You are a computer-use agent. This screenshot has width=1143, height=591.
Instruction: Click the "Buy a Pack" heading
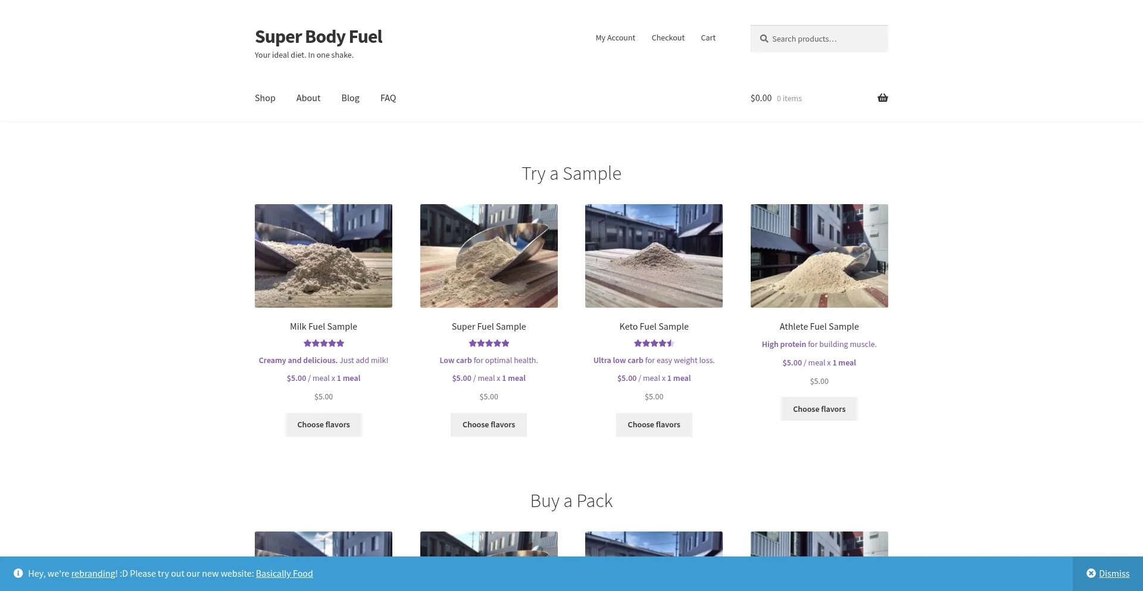(x=571, y=501)
